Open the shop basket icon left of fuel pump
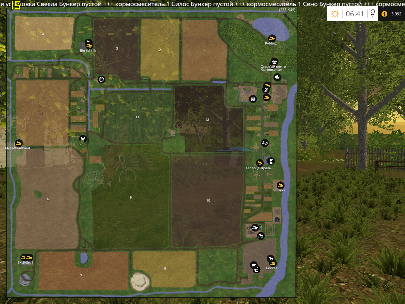The width and height of the screenshot is (405, 304). tap(253, 99)
